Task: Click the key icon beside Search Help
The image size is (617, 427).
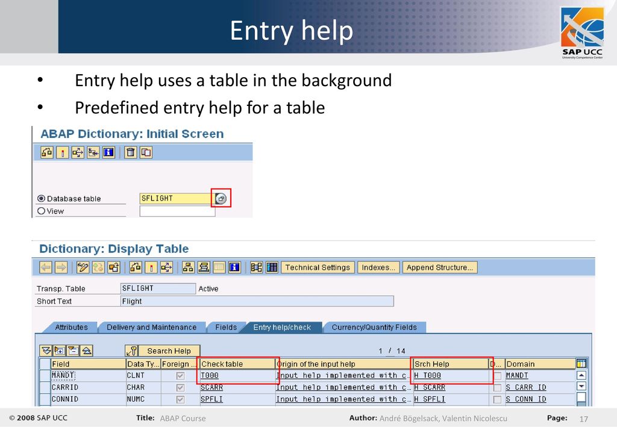Action: [131, 351]
